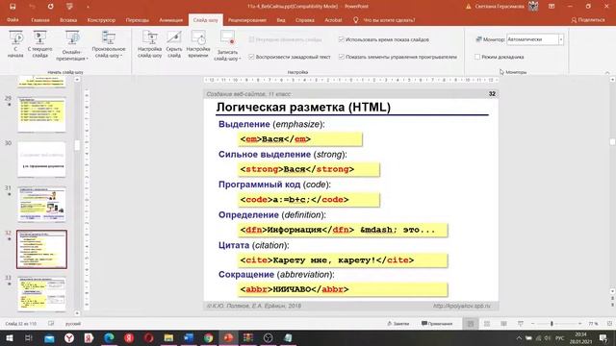Viewport: 616px width, 346px height.
Task: Click 'Что вы хотите сделать?' search box
Action: [x=389, y=20]
